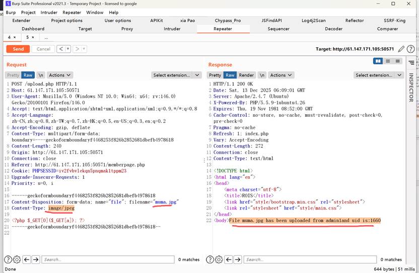Go to previous match in Request search
The width and height of the screenshot is (419, 273).
point(27,259)
